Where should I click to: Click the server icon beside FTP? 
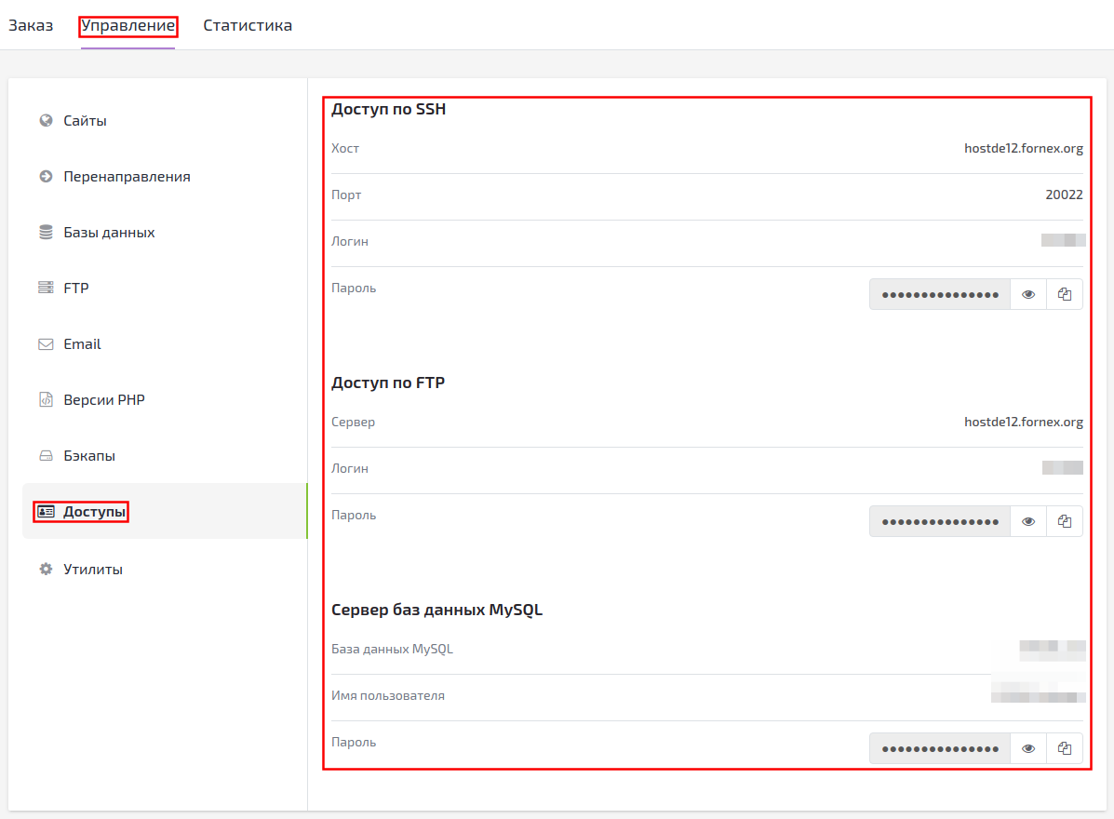pos(46,288)
